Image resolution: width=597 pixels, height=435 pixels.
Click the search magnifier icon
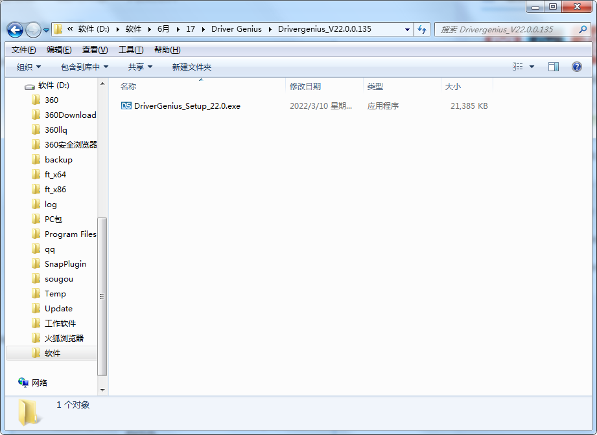(x=583, y=29)
